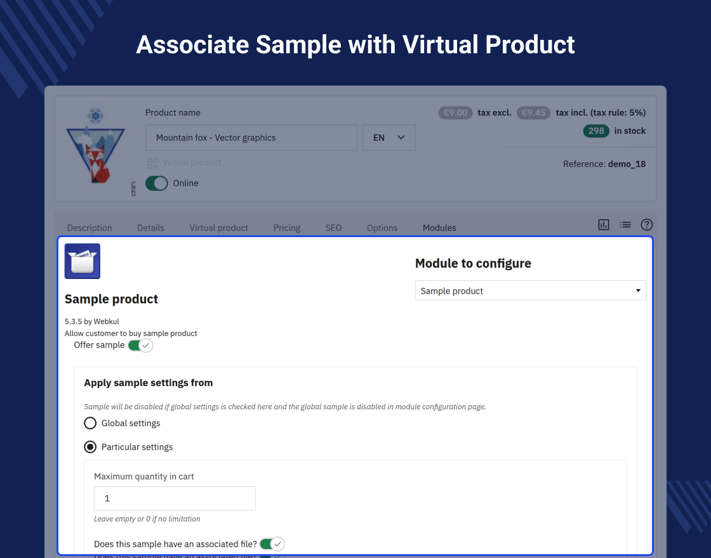711x558 pixels.
Task: Click the Sample product module box icon
Action: (x=82, y=261)
